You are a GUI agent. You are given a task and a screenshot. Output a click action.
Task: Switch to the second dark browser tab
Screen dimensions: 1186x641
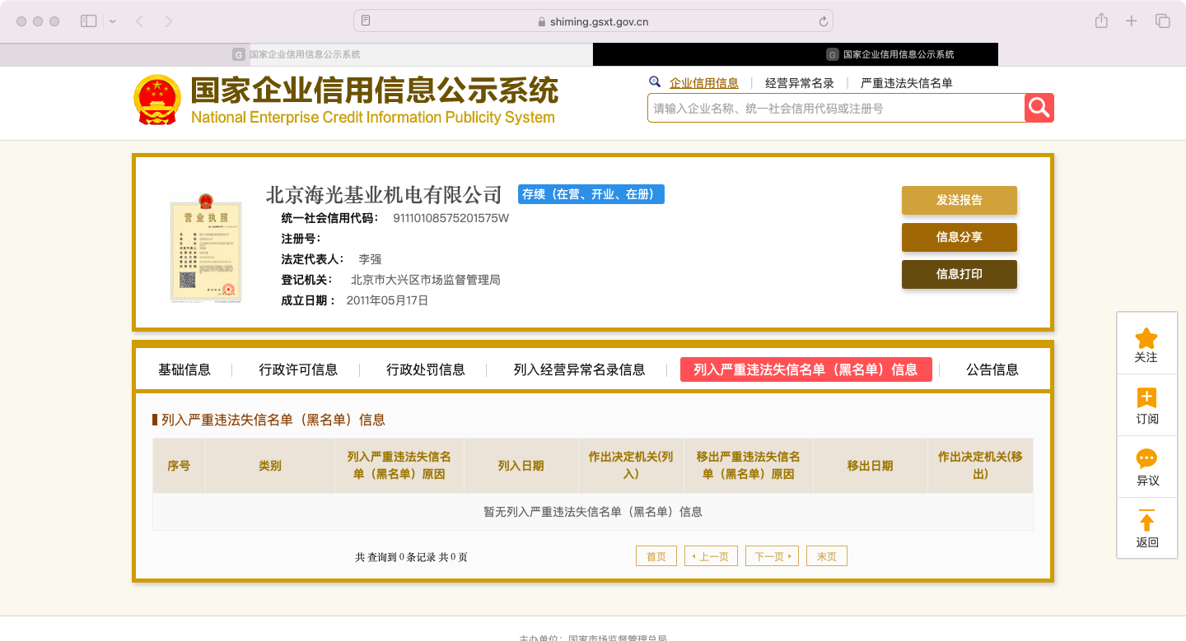pos(796,54)
